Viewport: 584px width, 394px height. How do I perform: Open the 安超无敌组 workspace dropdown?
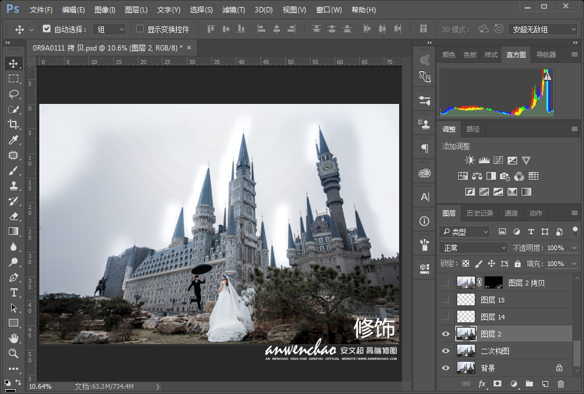coord(543,29)
